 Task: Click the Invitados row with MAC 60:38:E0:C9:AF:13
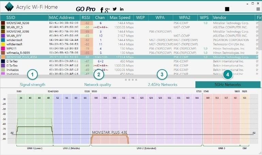(x=129, y=70)
